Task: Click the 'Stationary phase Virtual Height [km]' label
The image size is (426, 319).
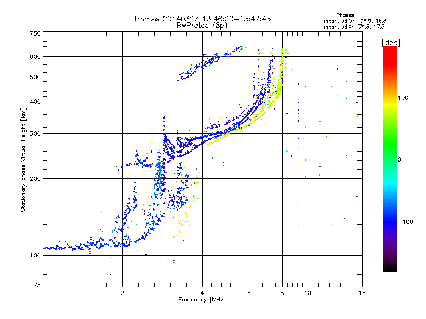Action: tap(23, 159)
